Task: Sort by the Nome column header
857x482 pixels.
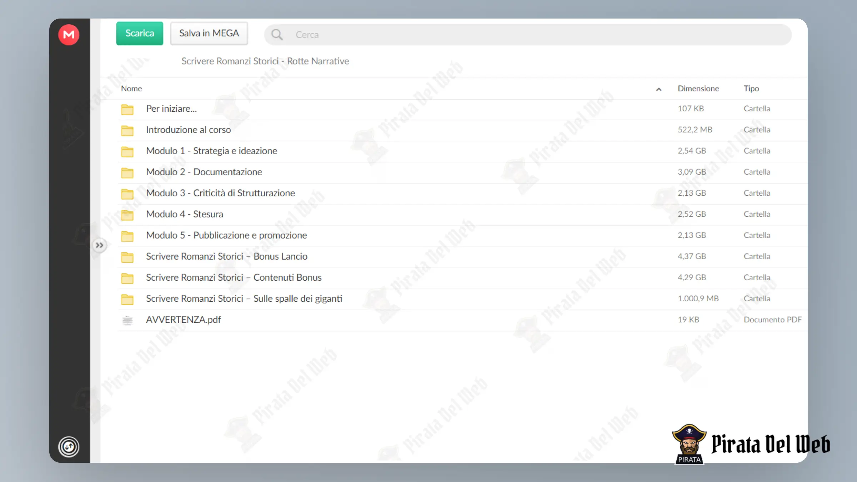Action: (131, 88)
